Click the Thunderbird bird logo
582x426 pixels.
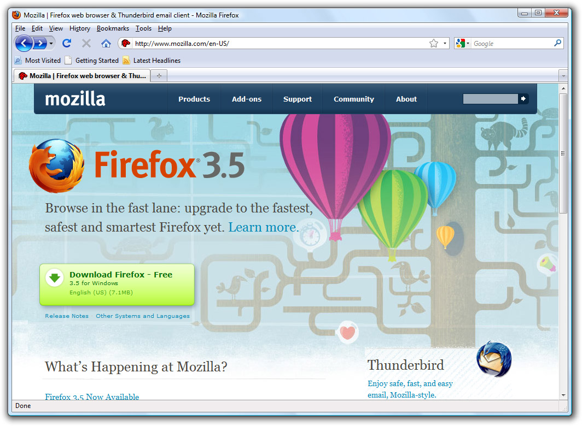(493, 360)
